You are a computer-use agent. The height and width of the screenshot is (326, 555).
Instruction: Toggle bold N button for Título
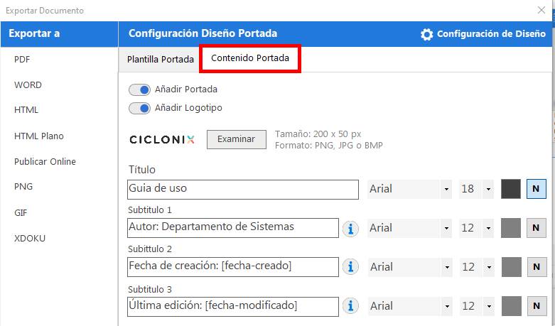536,189
